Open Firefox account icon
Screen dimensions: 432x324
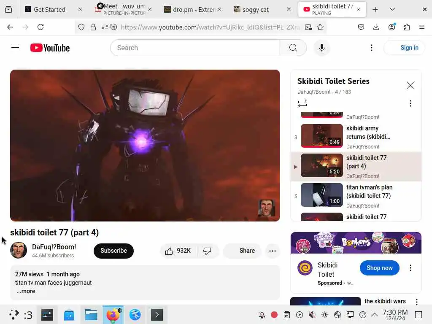click(x=391, y=27)
